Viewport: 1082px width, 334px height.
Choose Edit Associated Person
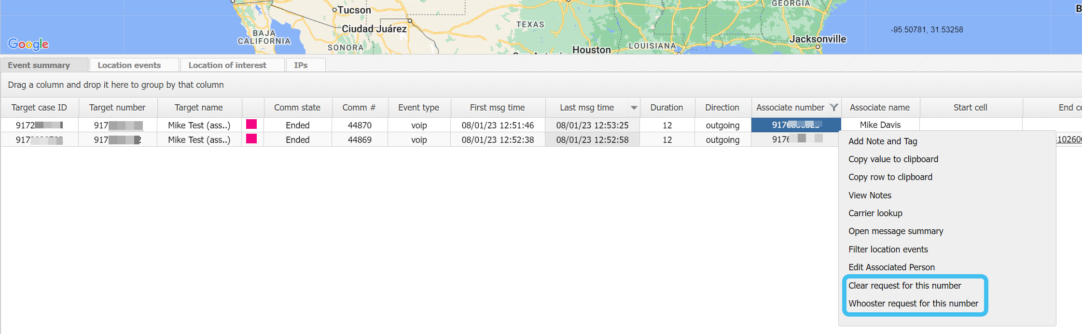point(891,267)
